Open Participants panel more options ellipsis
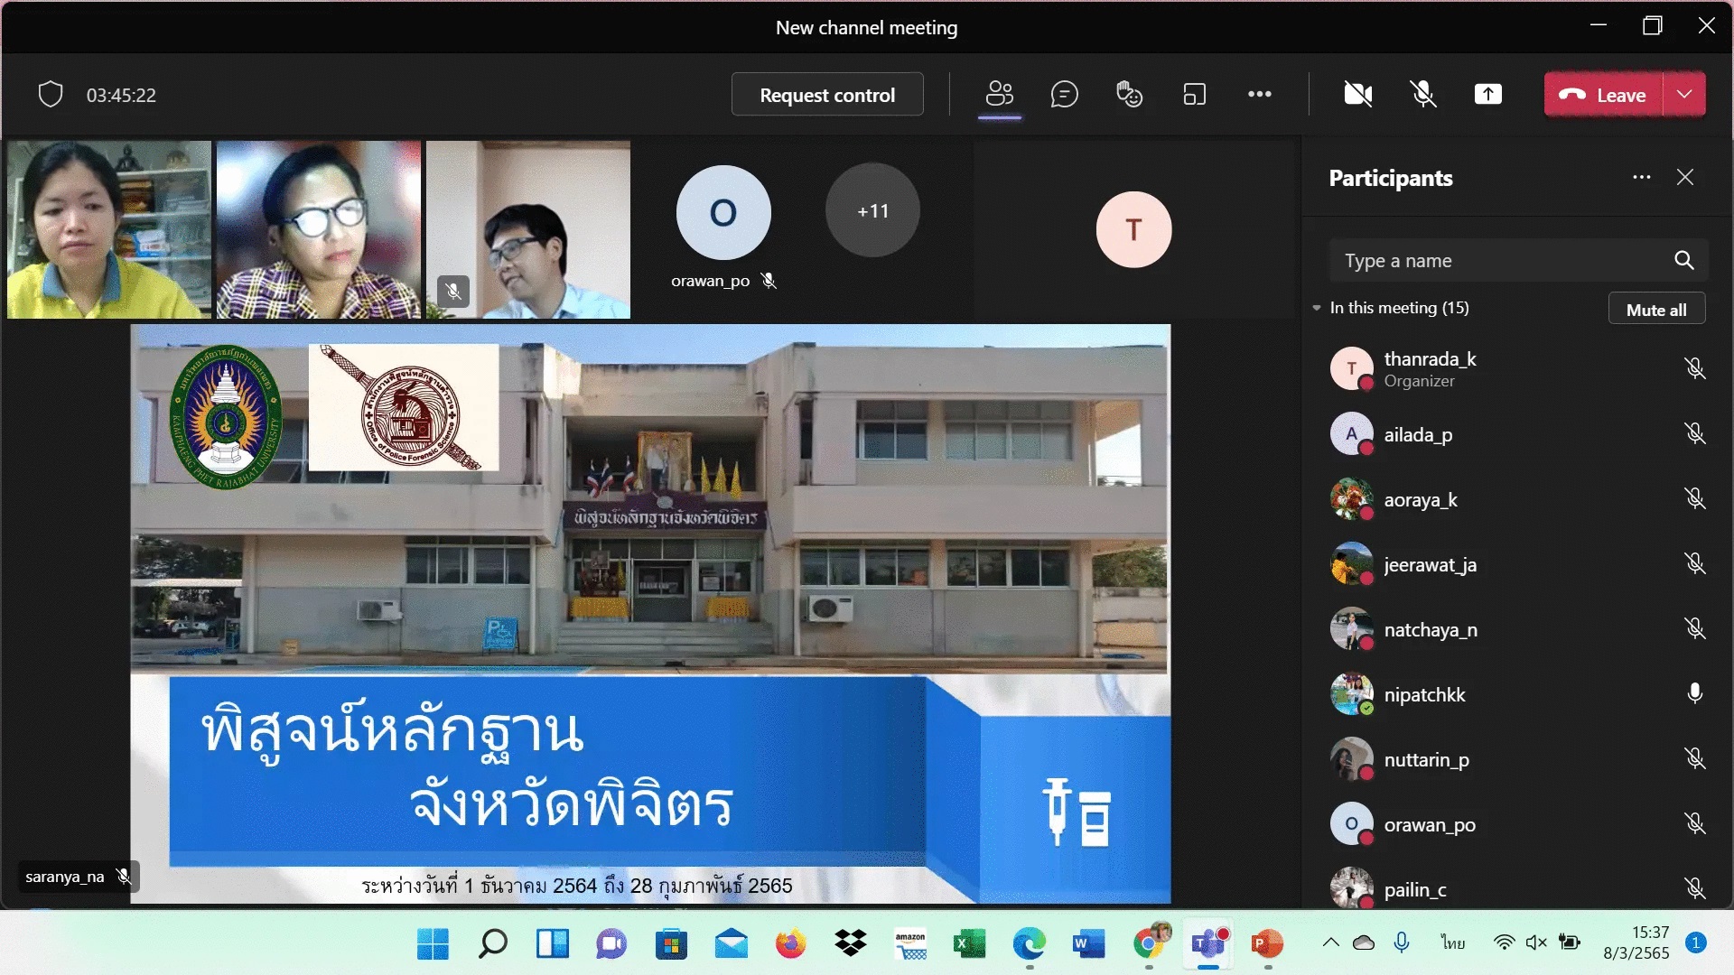The width and height of the screenshot is (1734, 975). coord(1641,178)
